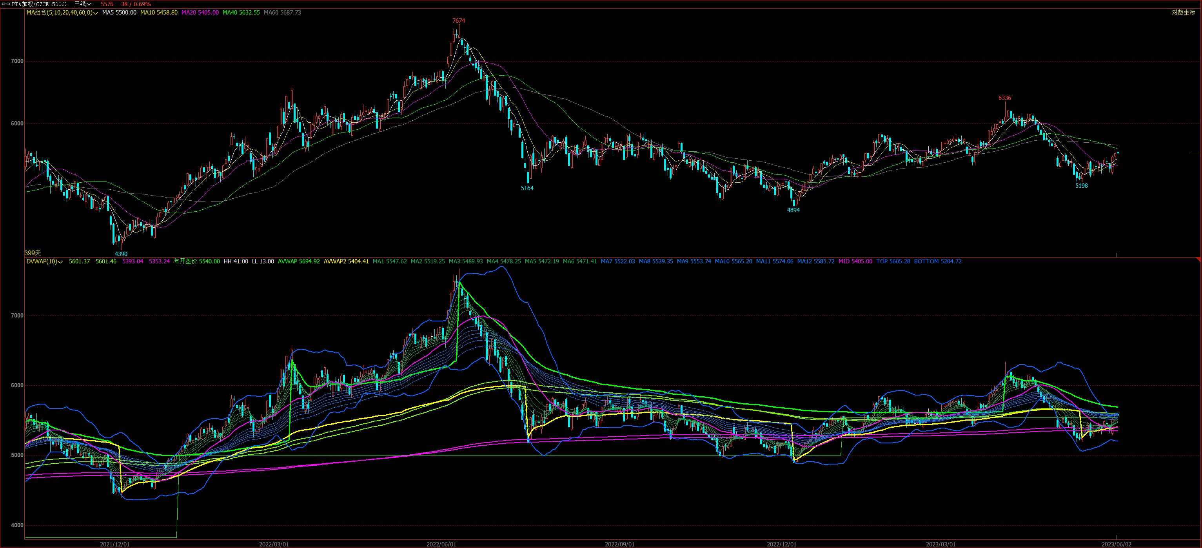Expand the MA组合(5,10,20,40,60,0) indicator dropdown
This screenshot has width=1202, height=548.
(x=96, y=13)
